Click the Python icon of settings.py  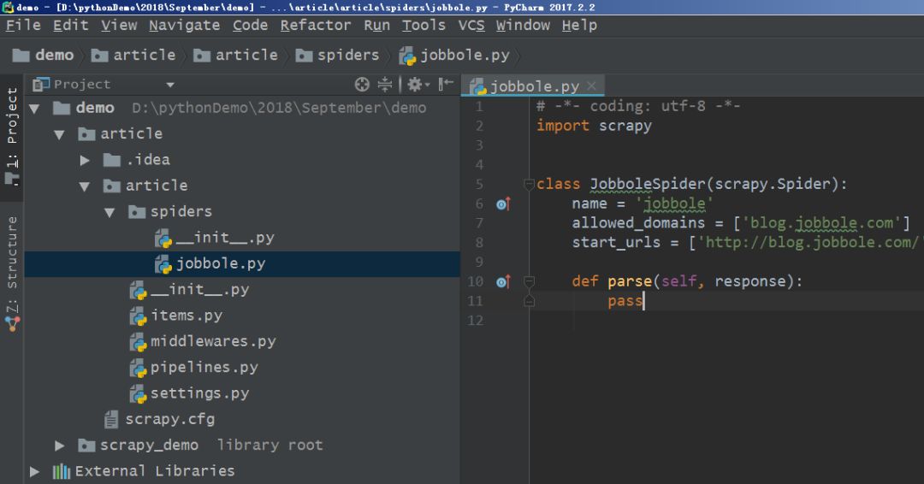point(138,394)
